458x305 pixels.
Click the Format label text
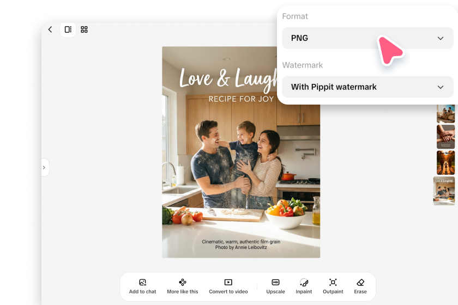coord(295,16)
